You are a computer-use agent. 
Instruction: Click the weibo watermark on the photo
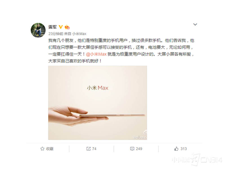(x=140, y=135)
